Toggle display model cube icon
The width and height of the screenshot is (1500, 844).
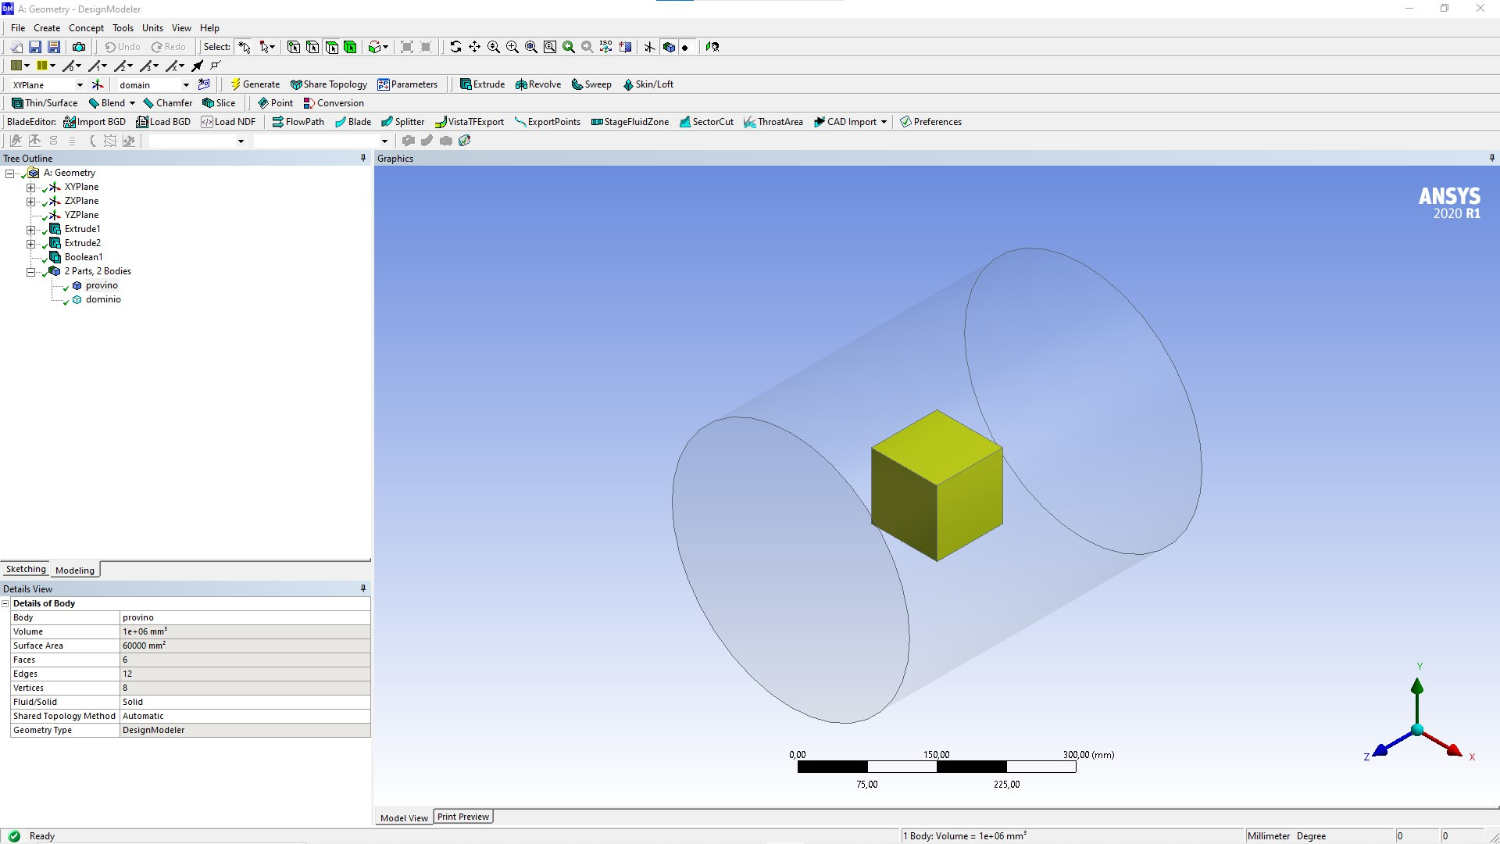point(669,47)
